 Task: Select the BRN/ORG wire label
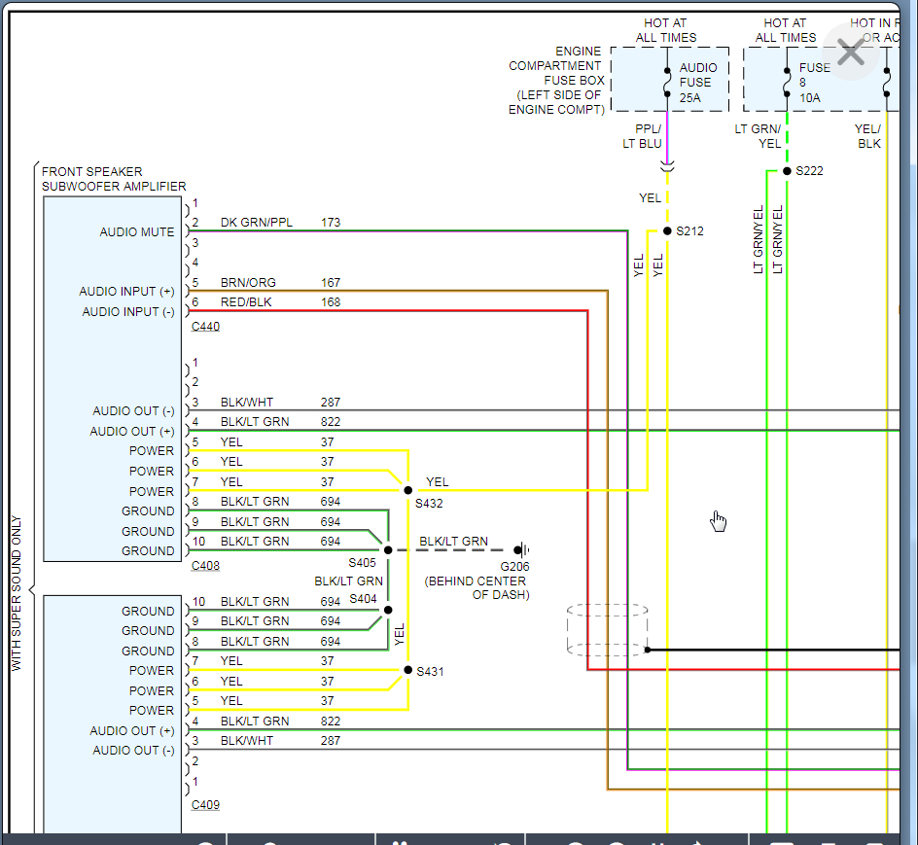click(x=248, y=283)
